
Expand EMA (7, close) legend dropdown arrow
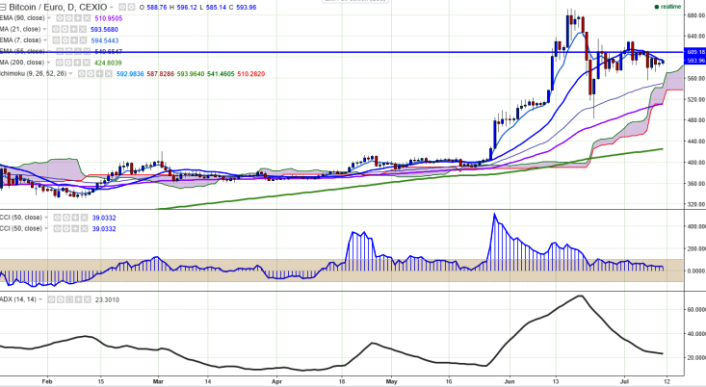[45, 40]
